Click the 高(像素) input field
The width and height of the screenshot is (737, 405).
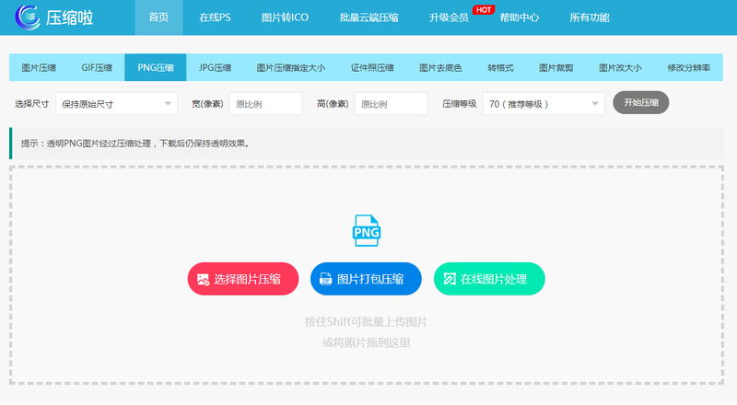click(391, 104)
